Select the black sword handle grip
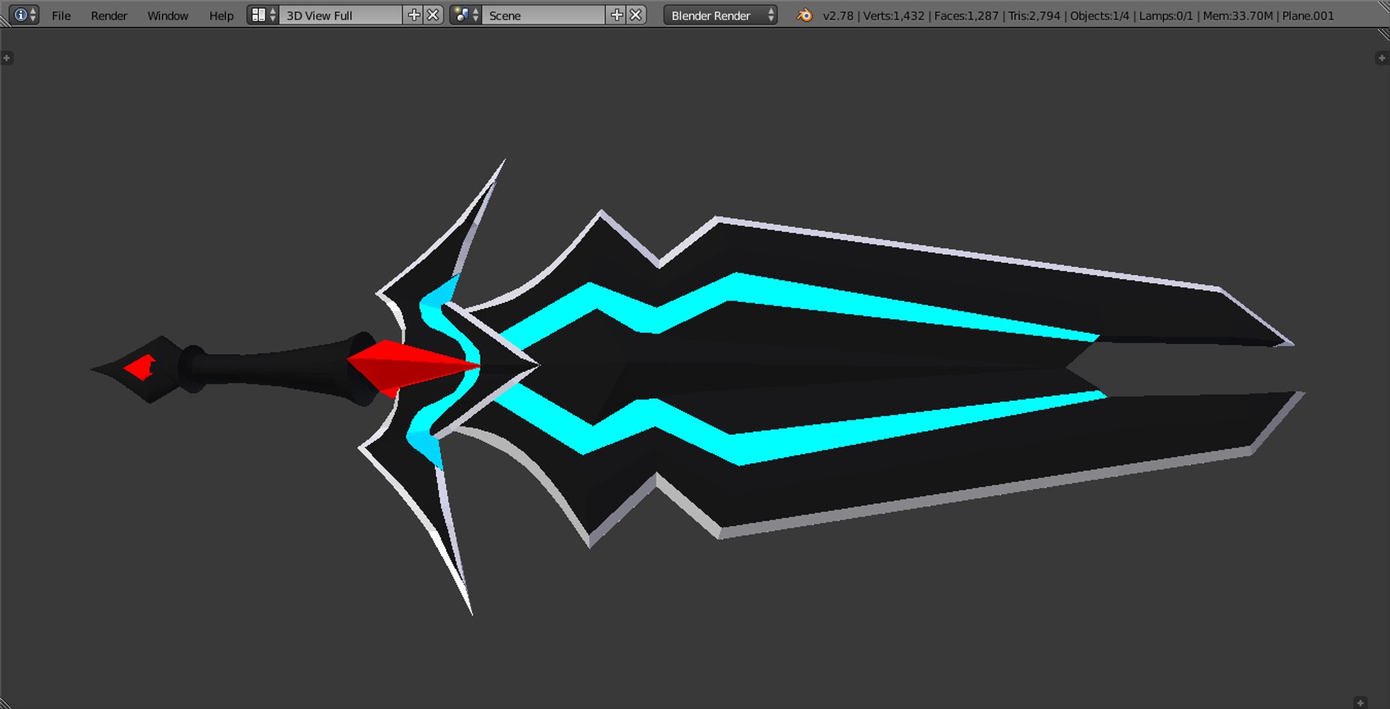Screen dimensions: 1390x709 point(279,370)
